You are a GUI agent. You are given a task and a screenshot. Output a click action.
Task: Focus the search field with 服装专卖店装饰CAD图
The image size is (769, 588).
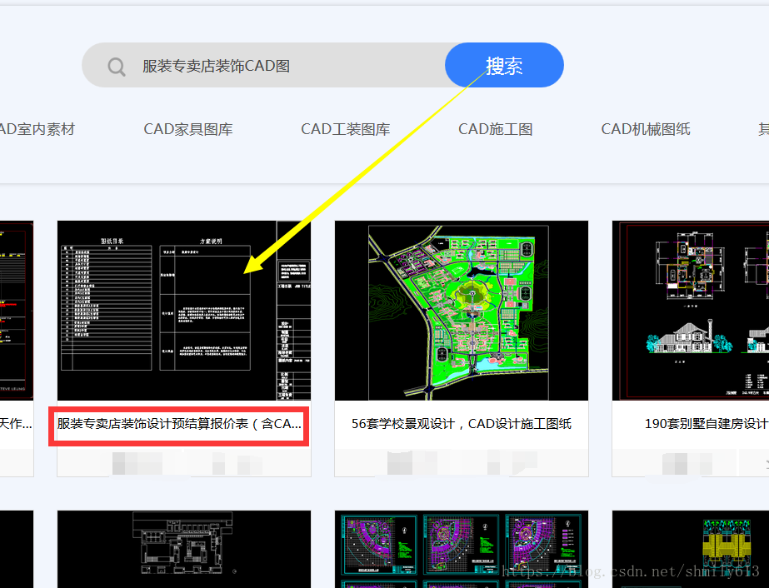263,65
